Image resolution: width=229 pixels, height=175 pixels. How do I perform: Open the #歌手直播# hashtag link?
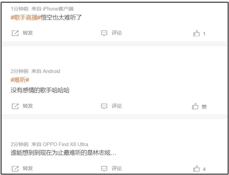point(26,18)
